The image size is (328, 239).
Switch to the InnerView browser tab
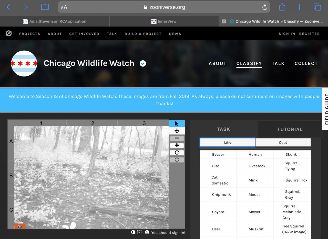pos(164,21)
